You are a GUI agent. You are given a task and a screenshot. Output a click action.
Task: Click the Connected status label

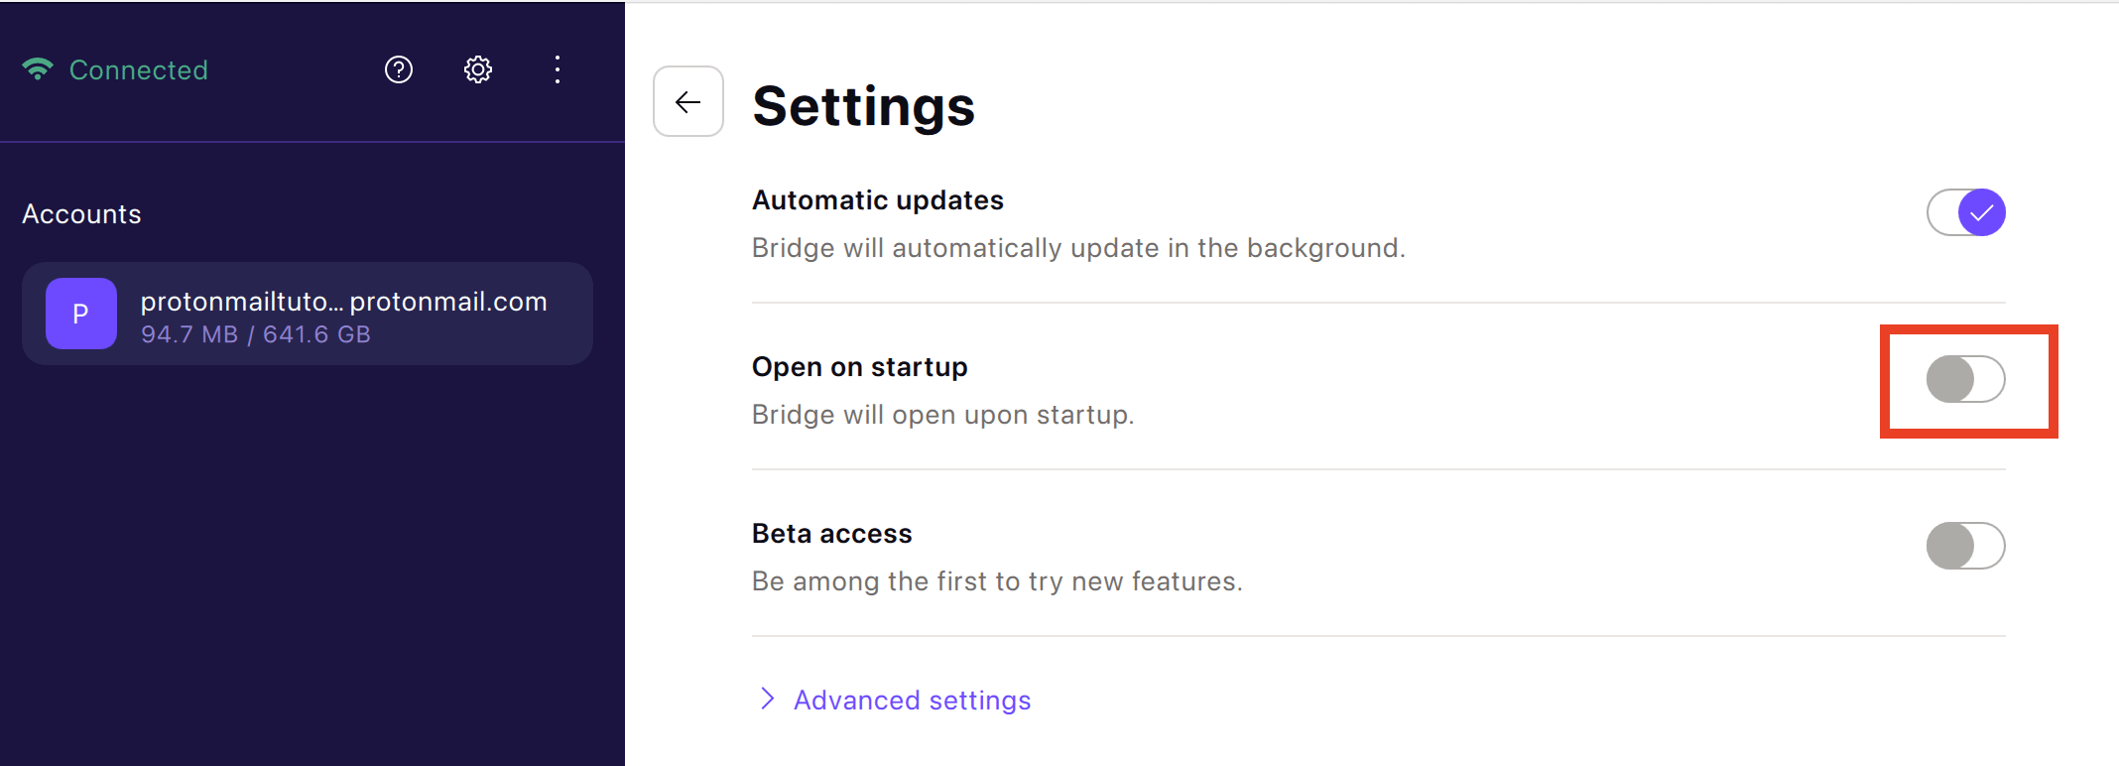point(139,70)
